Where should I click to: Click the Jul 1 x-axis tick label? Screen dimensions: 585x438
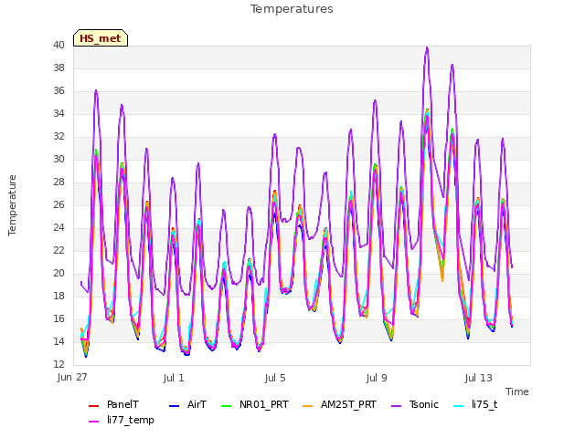tap(174, 378)
